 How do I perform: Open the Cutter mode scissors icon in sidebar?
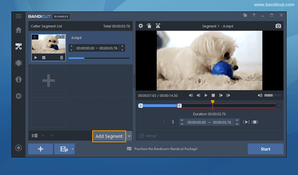tap(18, 46)
